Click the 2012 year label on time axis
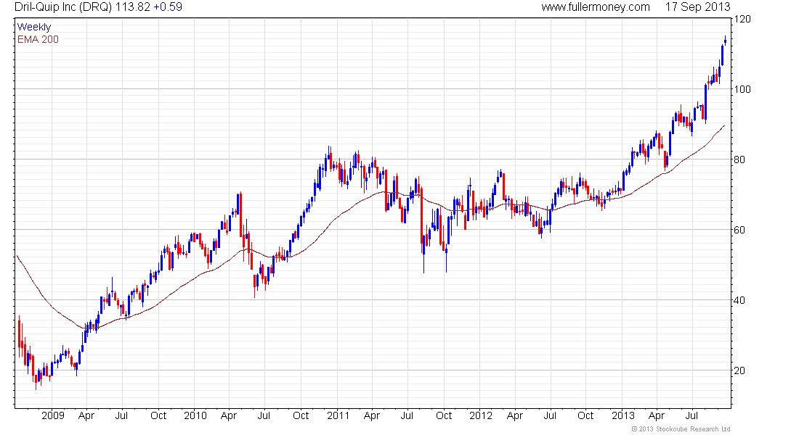 481,415
